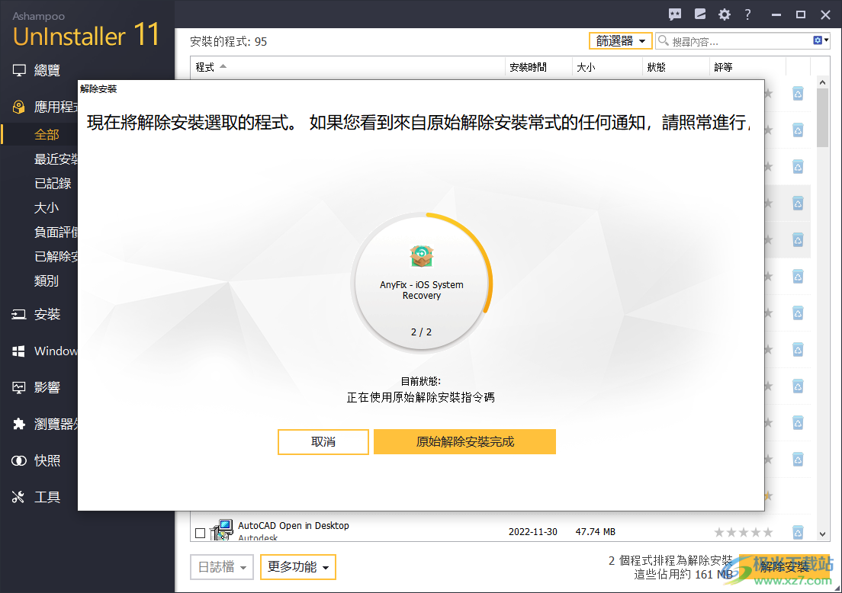Confirm with 原始解除安裝完成 button
This screenshot has height=593, width=842.
[x=464, y=441]
